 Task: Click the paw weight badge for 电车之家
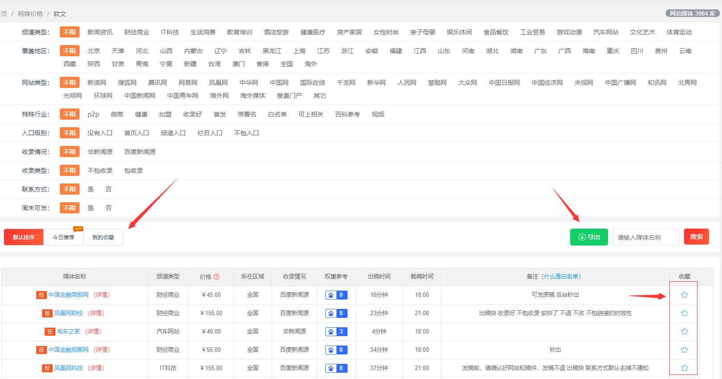[336, 332]
